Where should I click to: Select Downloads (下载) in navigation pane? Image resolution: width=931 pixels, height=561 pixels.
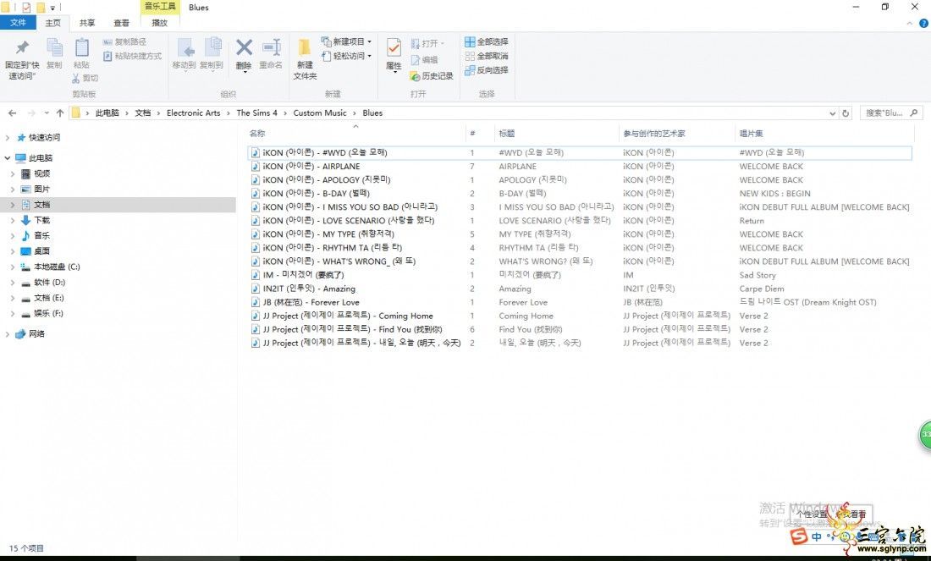[x=42, y=220]
